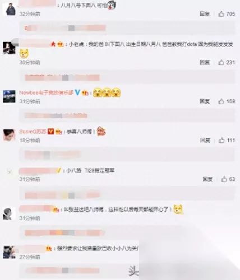Click SusieQ苏苏's profile avatar
The image size is (240, 280).
[x=9, y=135]
